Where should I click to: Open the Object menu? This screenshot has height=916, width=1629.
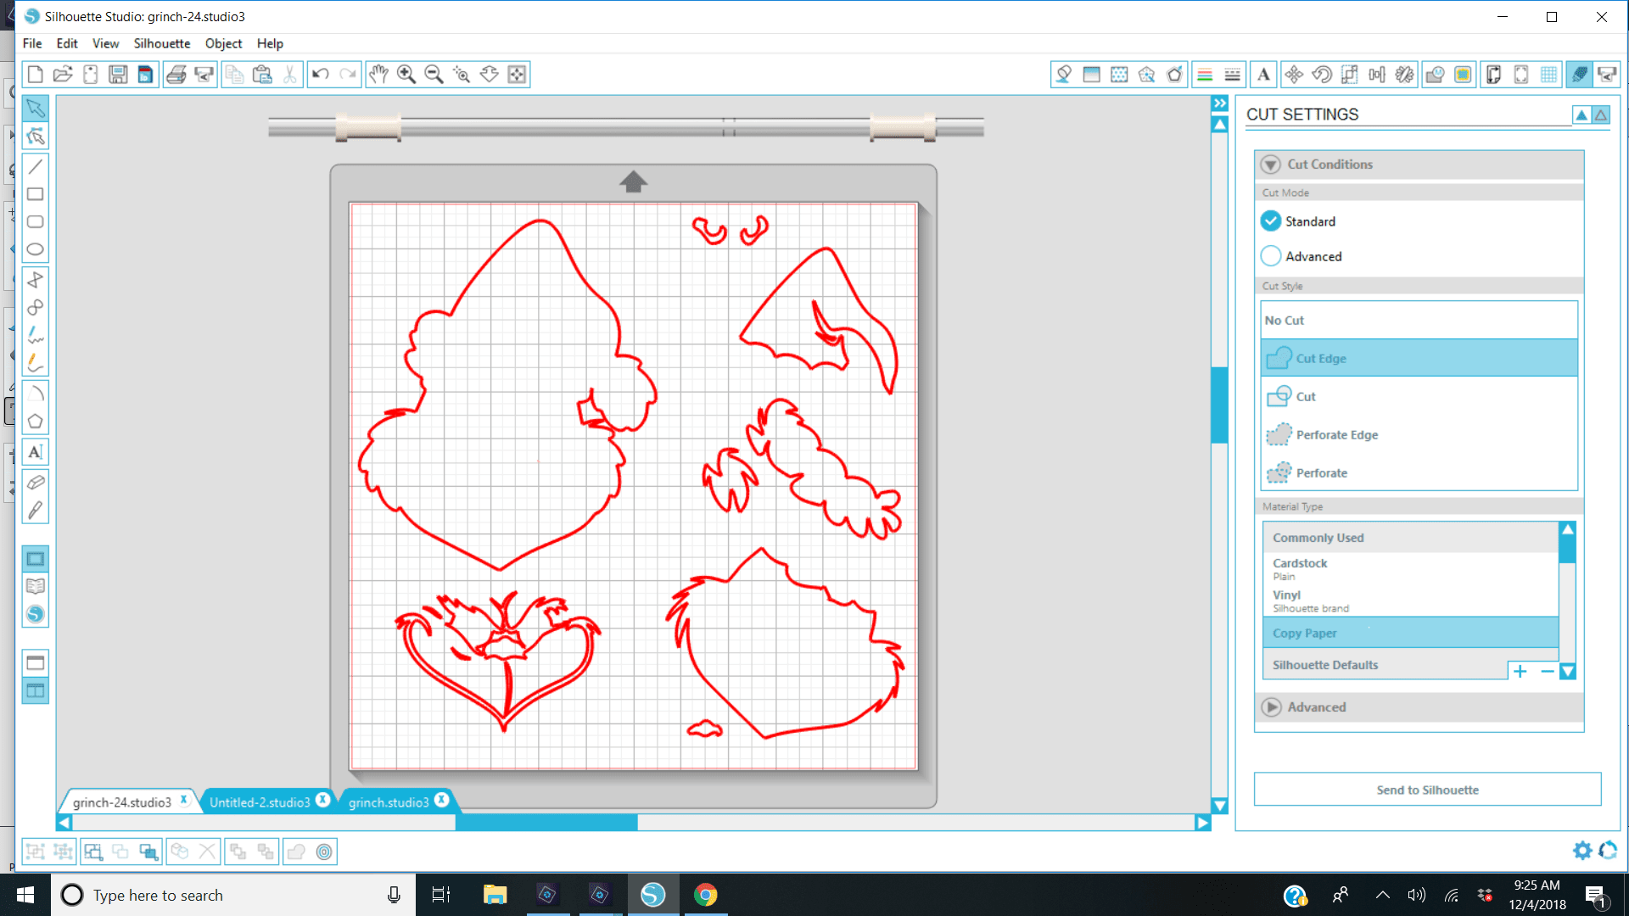click(x=223, y=43)
